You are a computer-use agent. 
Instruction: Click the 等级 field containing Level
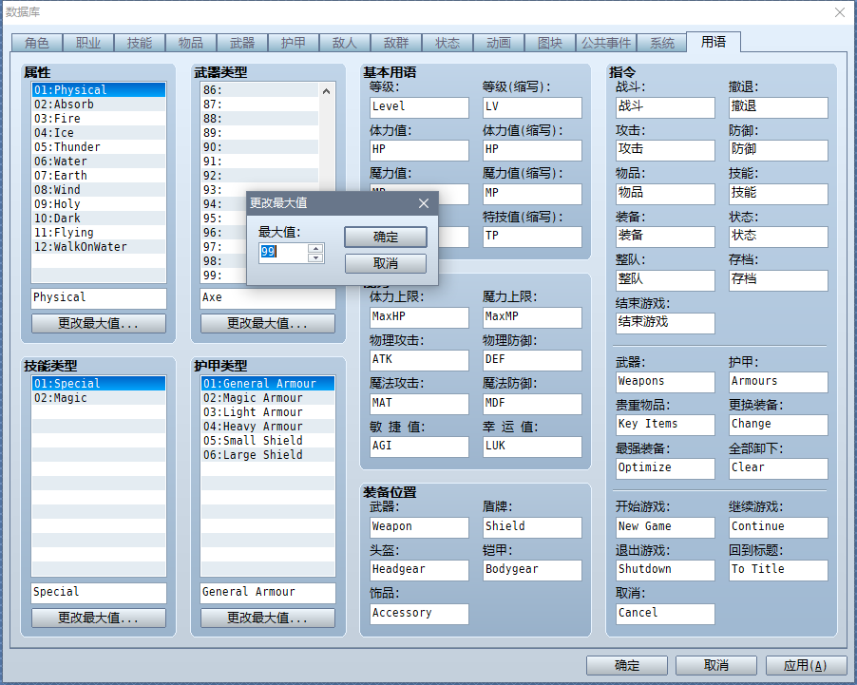[x=419, y=107]
